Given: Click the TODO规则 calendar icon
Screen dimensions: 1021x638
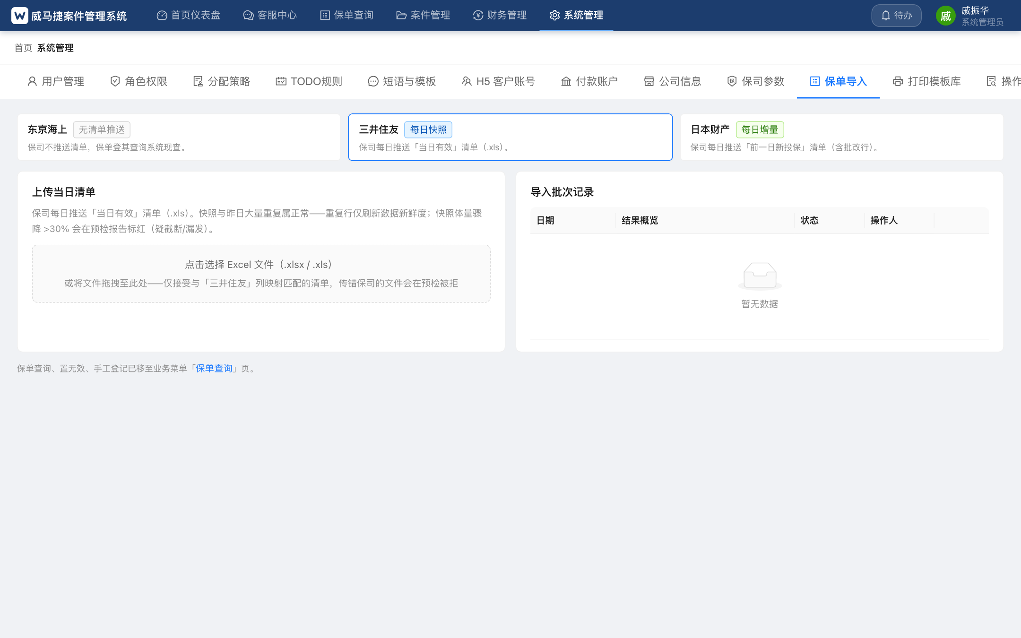Looking at the screenshot, I should tap(281, 81).
